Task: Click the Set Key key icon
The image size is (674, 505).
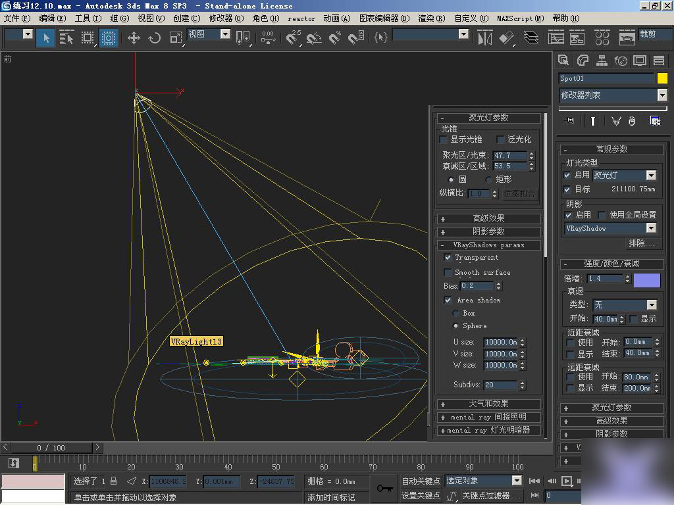Action: 384,488
